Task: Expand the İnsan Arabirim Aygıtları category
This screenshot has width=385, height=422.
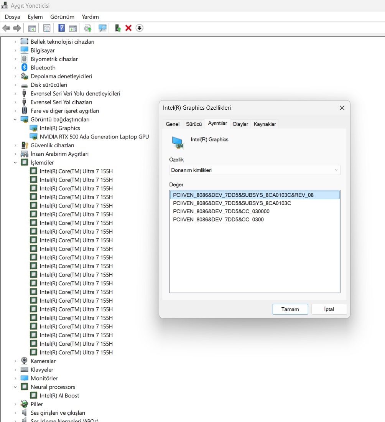Action: tap(15, 154)
